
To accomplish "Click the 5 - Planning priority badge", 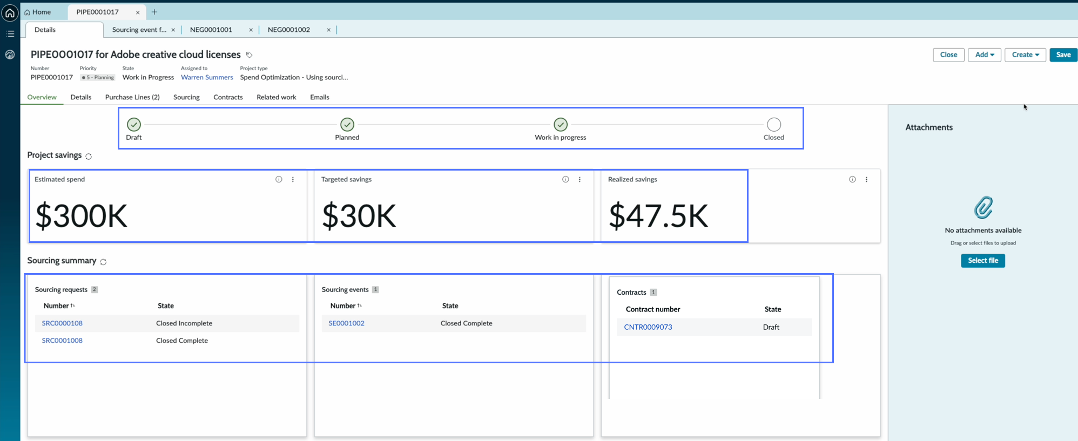I will (98, 78).
